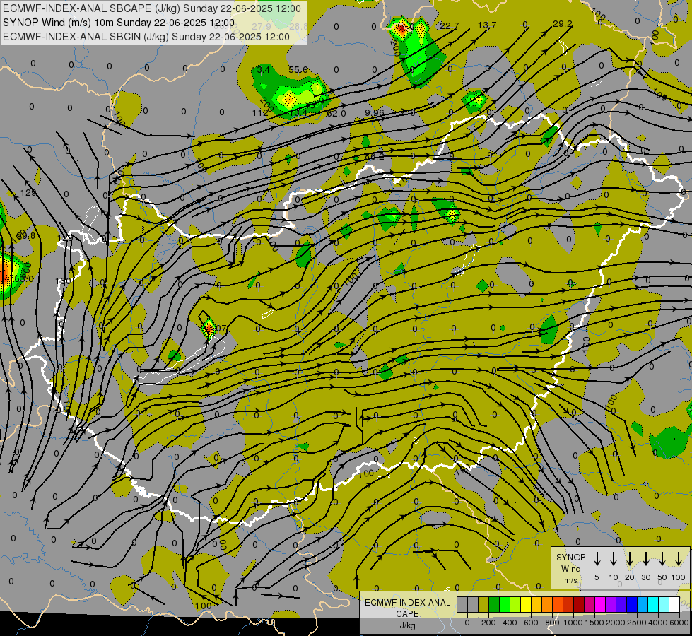Click the red CAPE maximum beside 22.7
Image resolution: width=692 pixels, height=636 pixels.
[401, 29]
